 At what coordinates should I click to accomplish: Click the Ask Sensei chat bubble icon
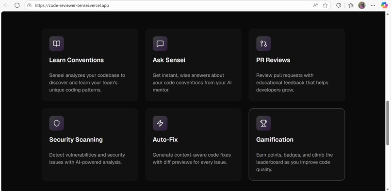point(160,44)
